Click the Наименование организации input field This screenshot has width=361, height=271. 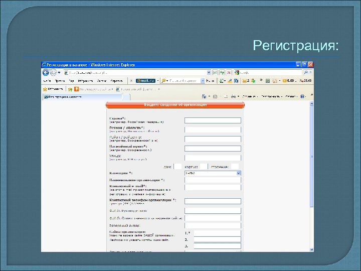(x=213, y=180)
